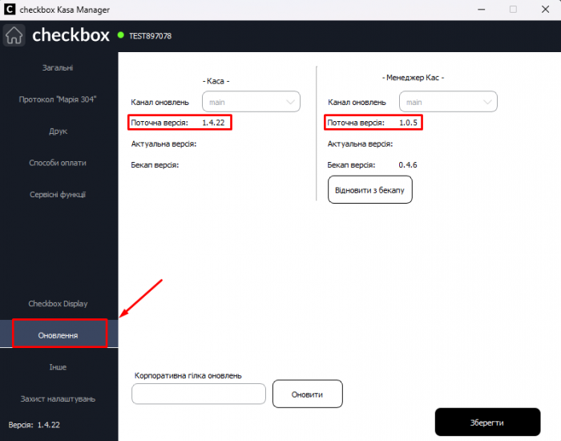Open the Інше section
Screen dimensions: 561x441
58,367
